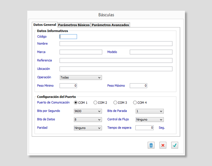Open the Operación dropdown
The width and height of the screenshot is (212, 166).
click(x=81, y=78)
